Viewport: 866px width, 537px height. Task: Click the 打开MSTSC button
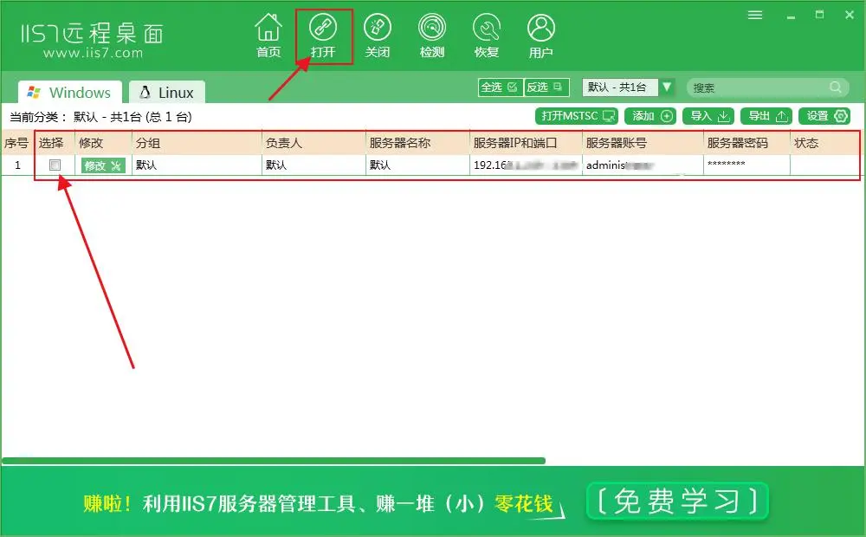(x=577, y=116)
